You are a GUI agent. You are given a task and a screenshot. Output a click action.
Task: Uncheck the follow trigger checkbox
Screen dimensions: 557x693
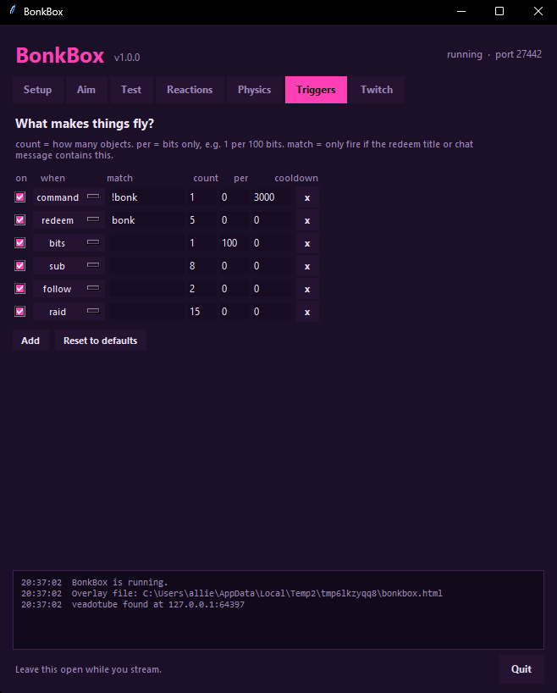pos(19,289)
